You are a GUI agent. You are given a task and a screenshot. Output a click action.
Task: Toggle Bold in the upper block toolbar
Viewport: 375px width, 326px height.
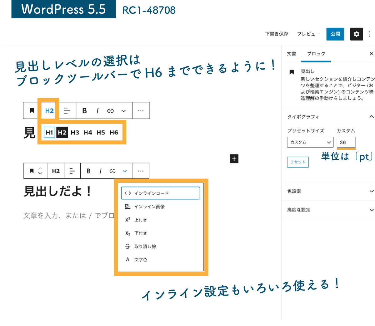tap(84, 111)
